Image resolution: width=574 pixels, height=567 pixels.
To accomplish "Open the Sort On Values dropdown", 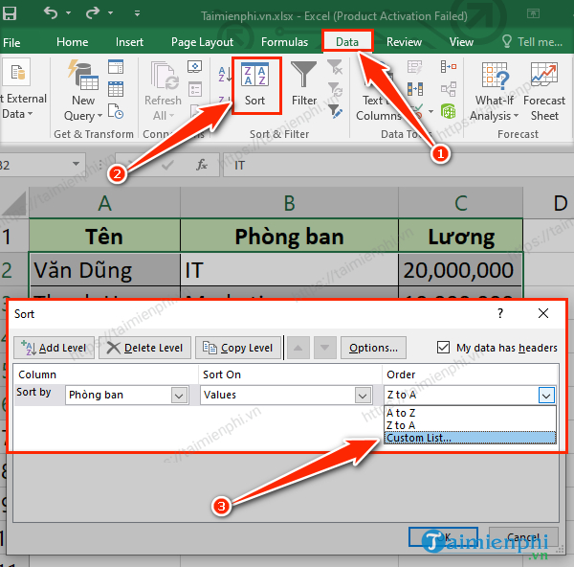I will tap(363, 396).
